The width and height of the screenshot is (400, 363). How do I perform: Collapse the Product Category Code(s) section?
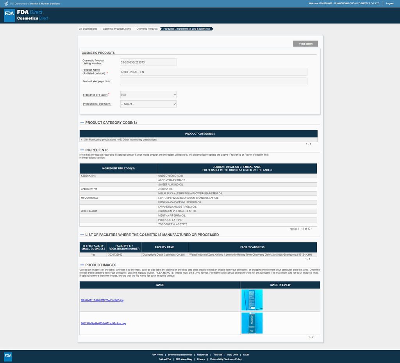click(x=82, y=123)
